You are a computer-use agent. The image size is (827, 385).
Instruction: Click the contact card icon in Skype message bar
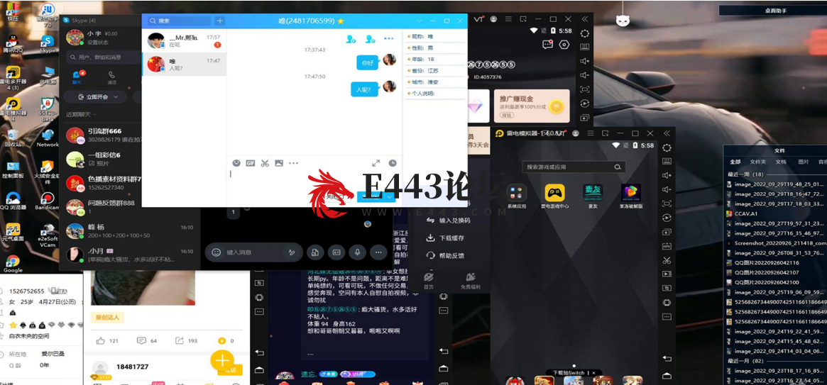[336, 252]
